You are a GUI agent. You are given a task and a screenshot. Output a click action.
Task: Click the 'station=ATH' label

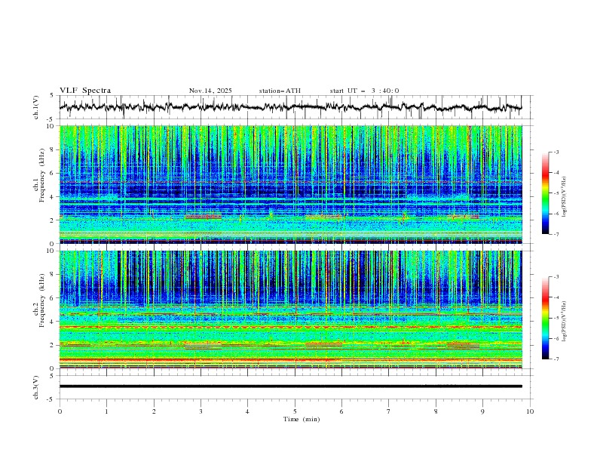point(280,91)
